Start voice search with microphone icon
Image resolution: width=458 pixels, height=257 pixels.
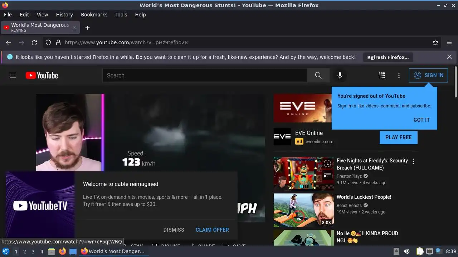tap(340, 75)
